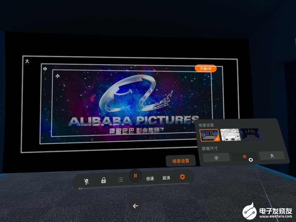Click the 场景设置 panel heading

tap(206, 125)
